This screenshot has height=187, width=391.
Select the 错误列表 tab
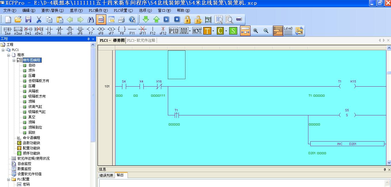click(x=106, y=175)
